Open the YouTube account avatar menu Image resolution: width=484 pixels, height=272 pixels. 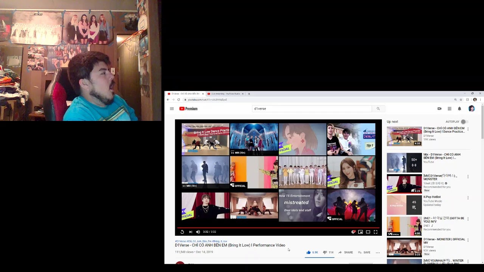472,109
